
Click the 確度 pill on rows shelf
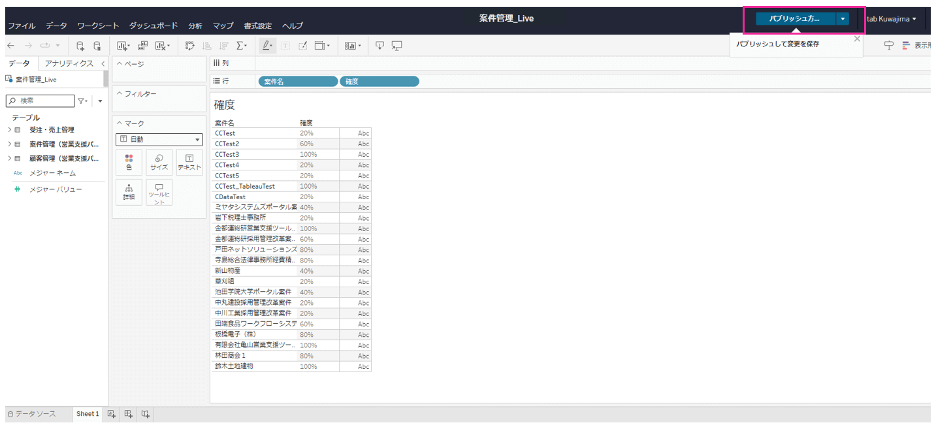[379, 82]
